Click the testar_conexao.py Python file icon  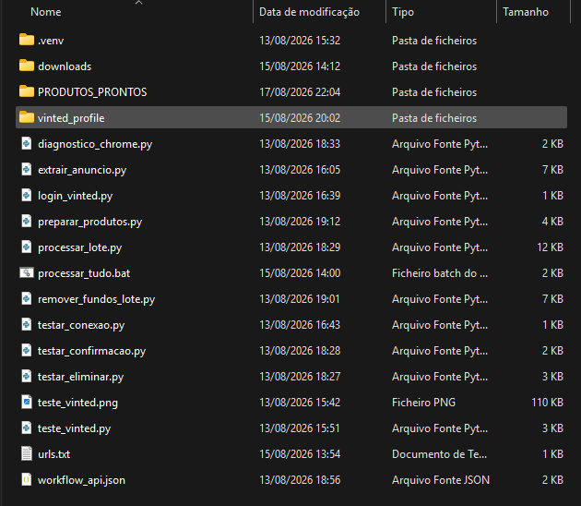27,325
